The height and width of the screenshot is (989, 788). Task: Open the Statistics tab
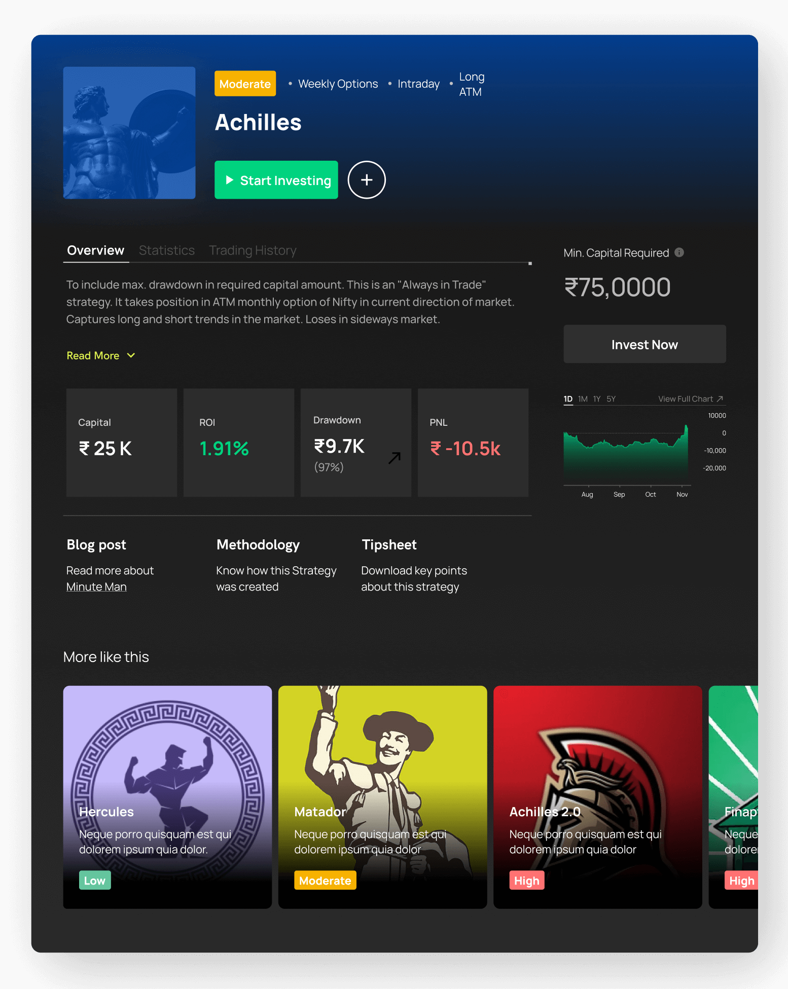pyautogui.click(x=167, y=250)
